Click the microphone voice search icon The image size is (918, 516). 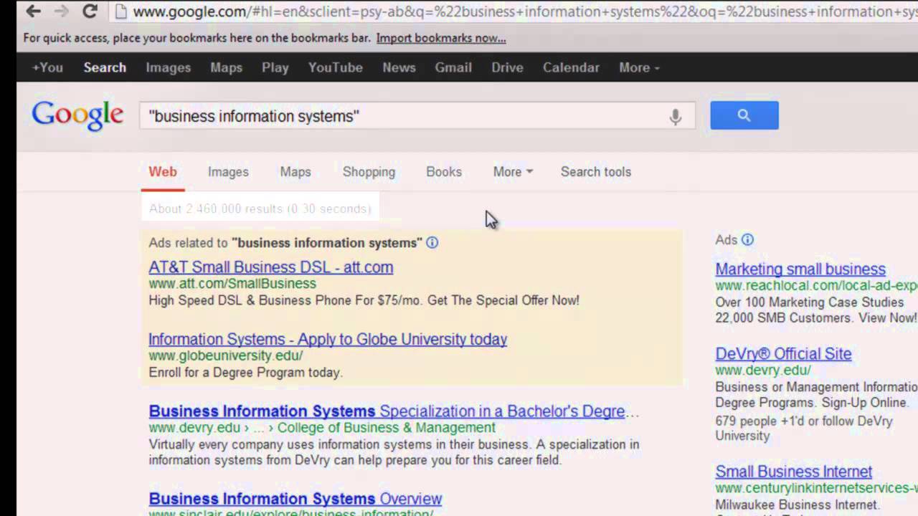(675, 116)
